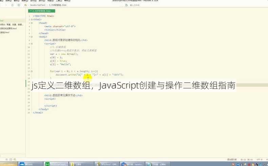
Task: Switch to the folder window on taskbar
Action: coord(81,164)
